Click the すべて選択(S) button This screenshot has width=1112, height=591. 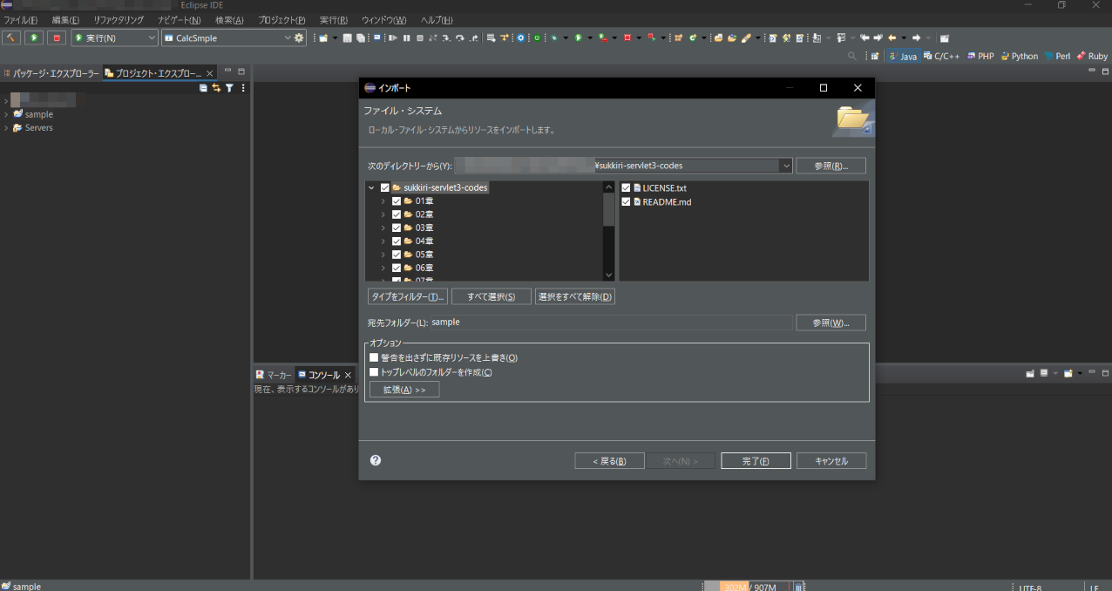(492, 296)
